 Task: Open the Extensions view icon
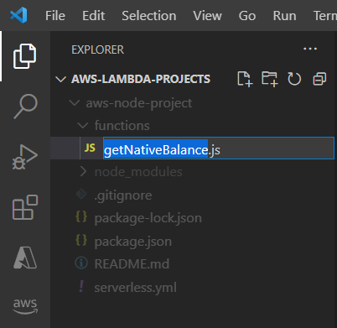click(25, 207)
